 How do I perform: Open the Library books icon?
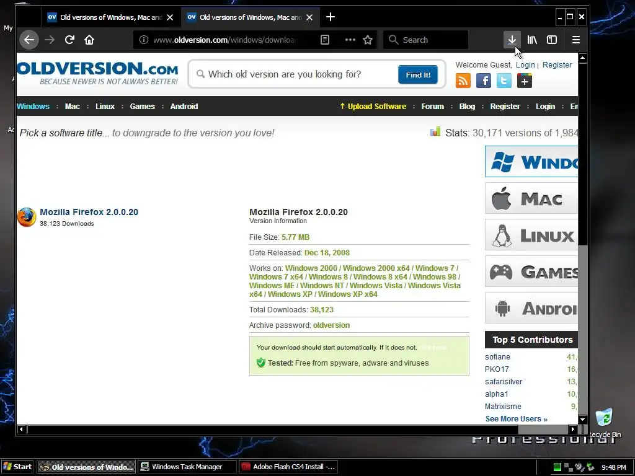tap(532, 40)
